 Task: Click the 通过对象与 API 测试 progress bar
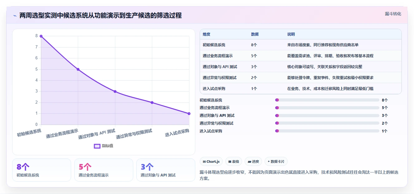327,116
